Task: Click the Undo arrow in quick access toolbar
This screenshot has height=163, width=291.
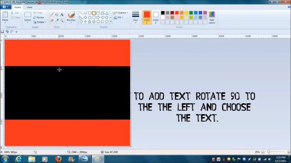Action: pos(7,32)
